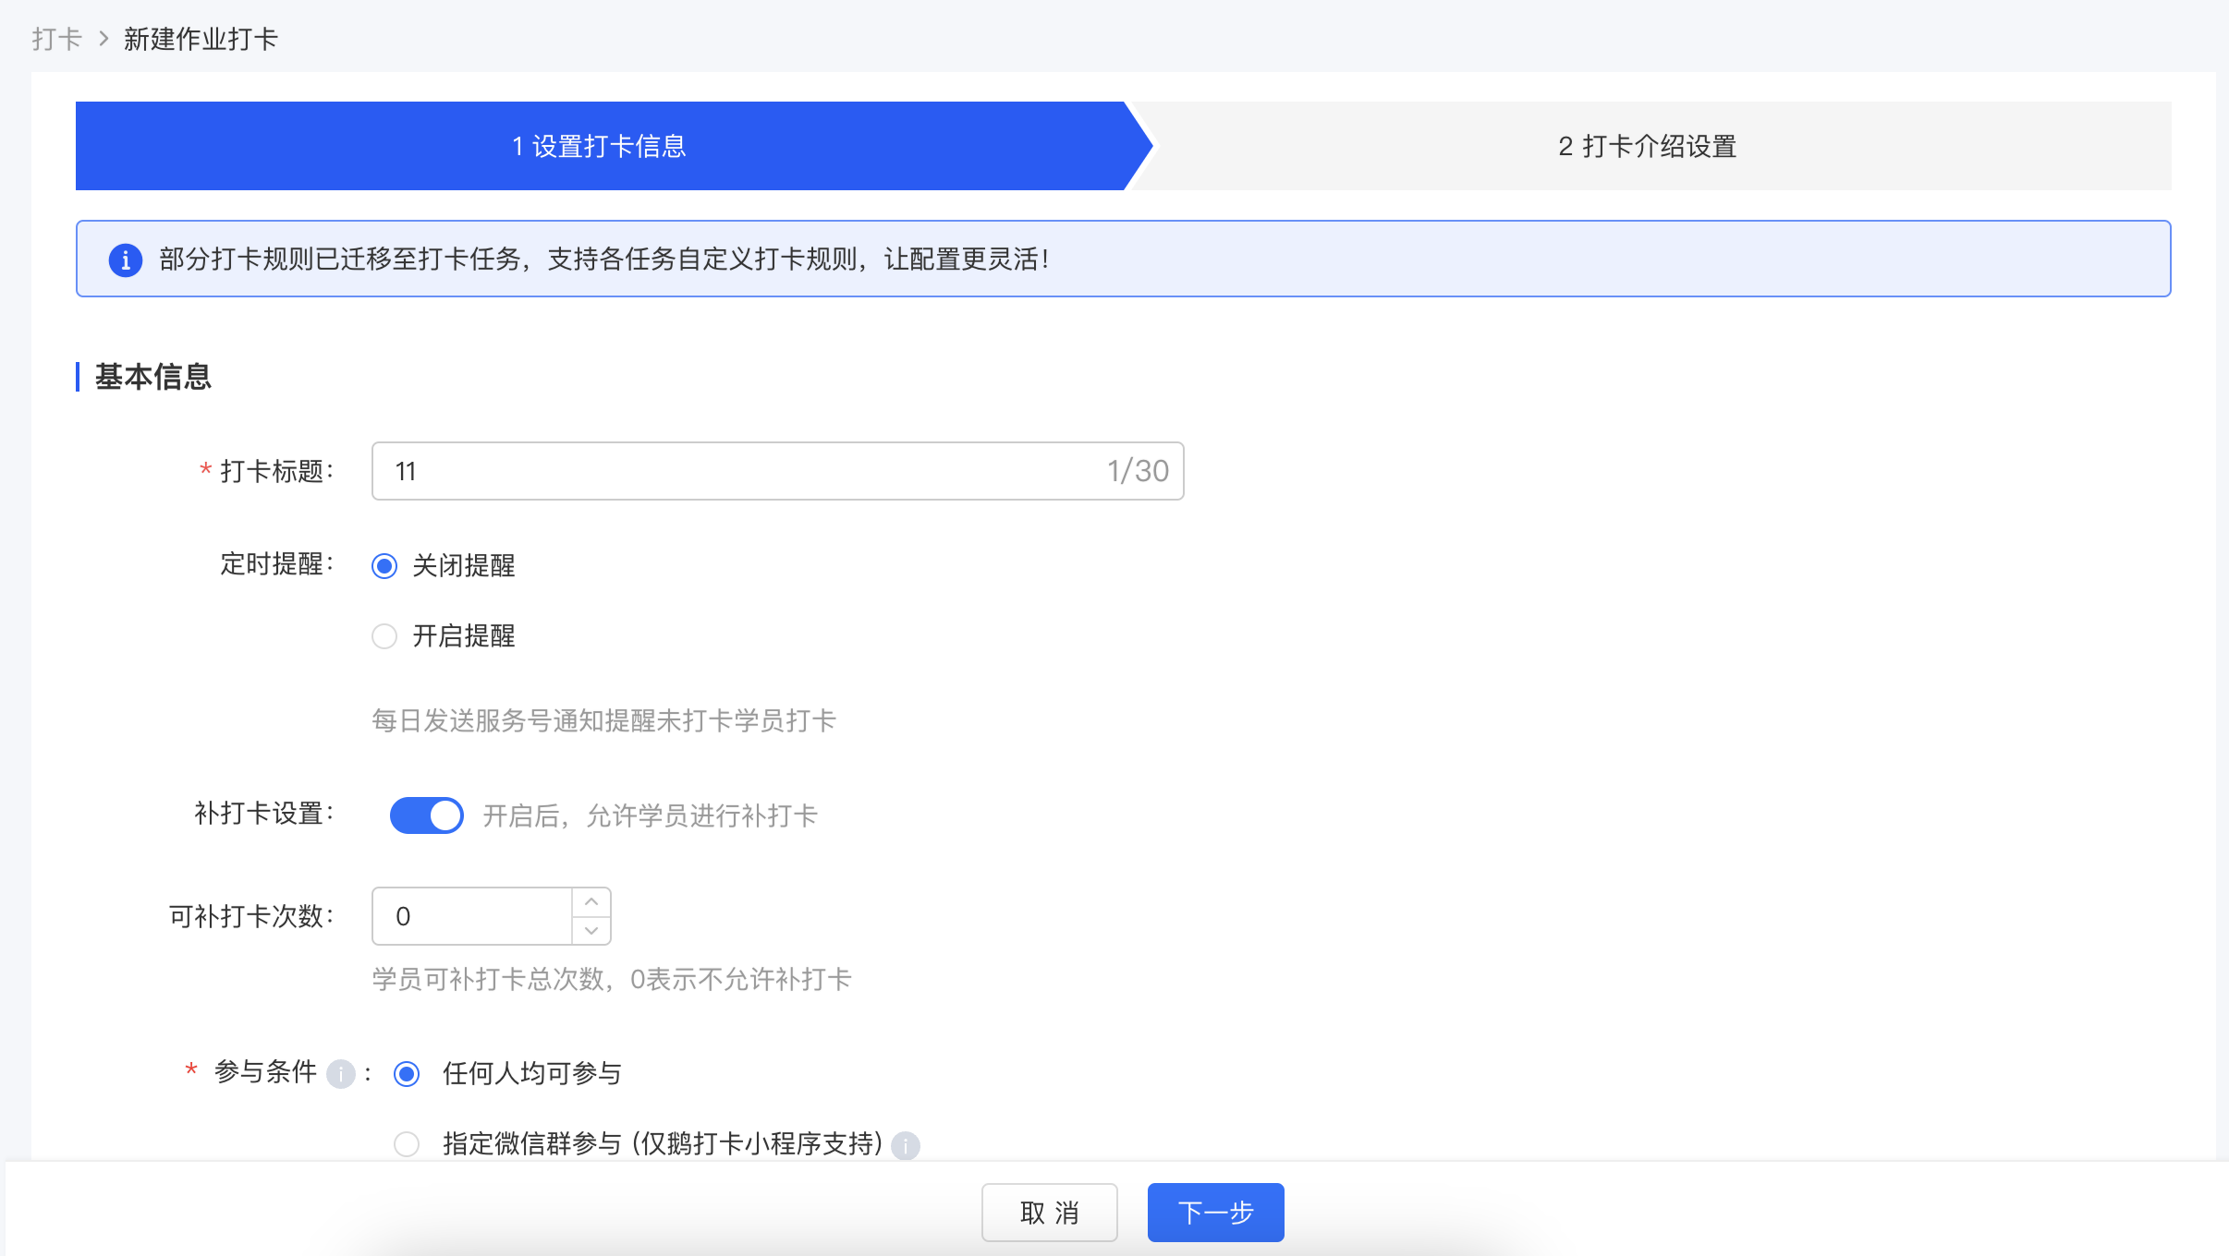
Task: Focus the 打卡标题 input field
Action: [x=777, y=471]
